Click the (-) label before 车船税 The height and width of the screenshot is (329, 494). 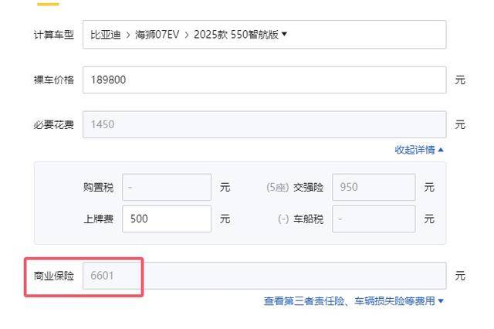pos(283,219)
